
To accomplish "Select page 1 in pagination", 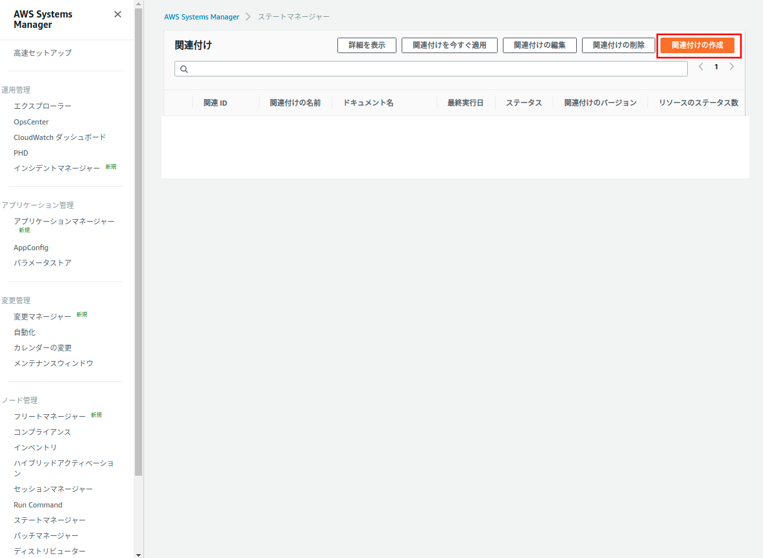I will (x=716, y=66).
